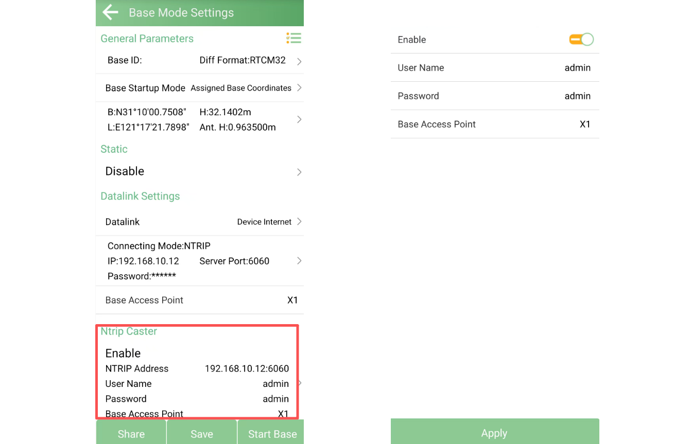Click X1 value under Datalink Settings

(292, 300)
